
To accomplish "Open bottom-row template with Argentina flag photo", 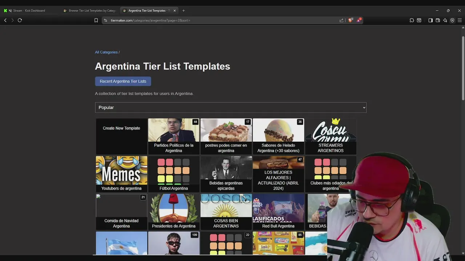I will point(121,243).
